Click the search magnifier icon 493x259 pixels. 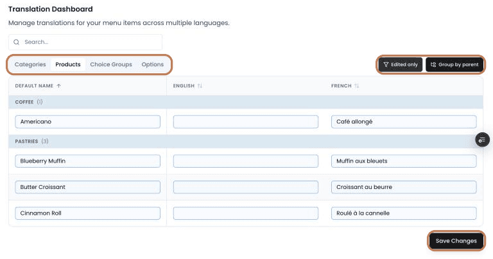click(16, 42)
